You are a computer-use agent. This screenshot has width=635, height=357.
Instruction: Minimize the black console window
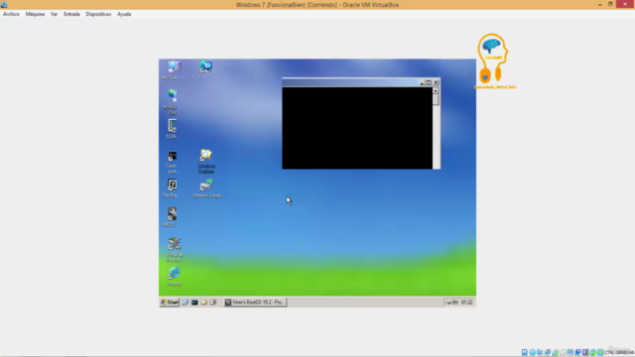[x=422, y=82]
